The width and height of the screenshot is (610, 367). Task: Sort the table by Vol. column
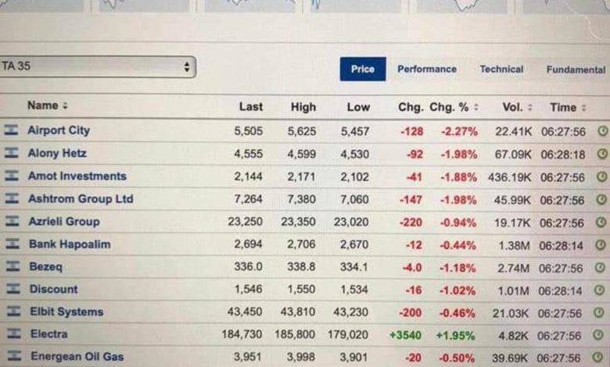[517, 107]
